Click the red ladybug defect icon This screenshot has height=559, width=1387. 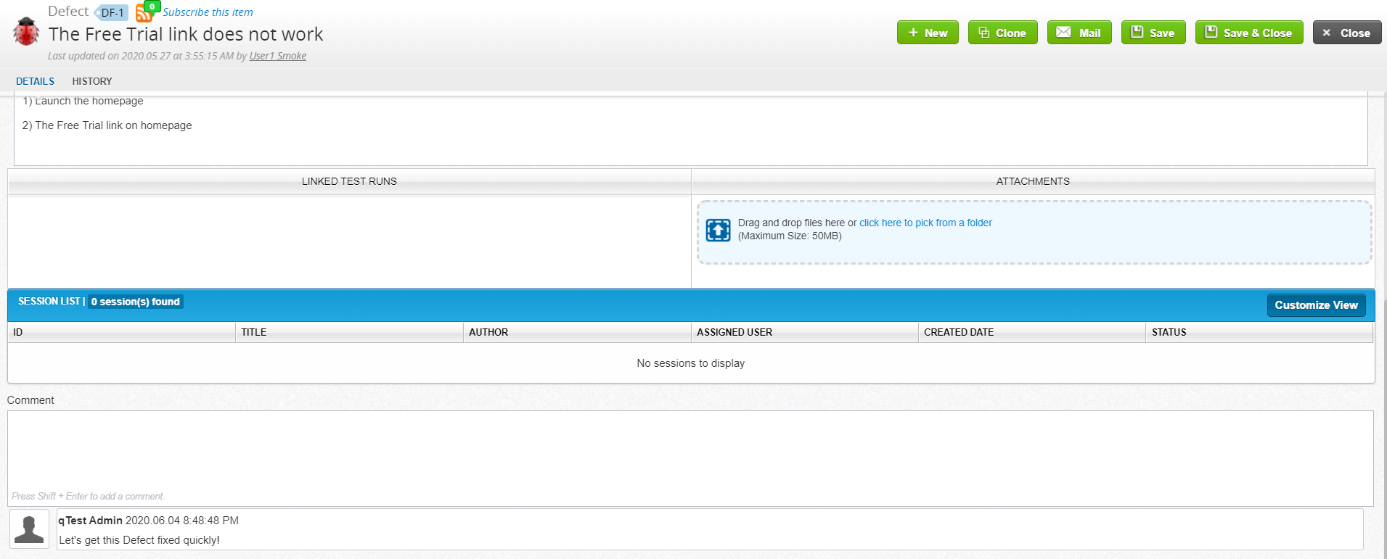(26, 32)
